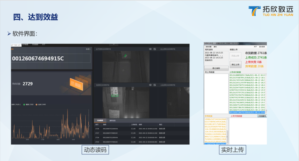Select table row numbered 2728
299x161 pixels.
pos(142,129)
